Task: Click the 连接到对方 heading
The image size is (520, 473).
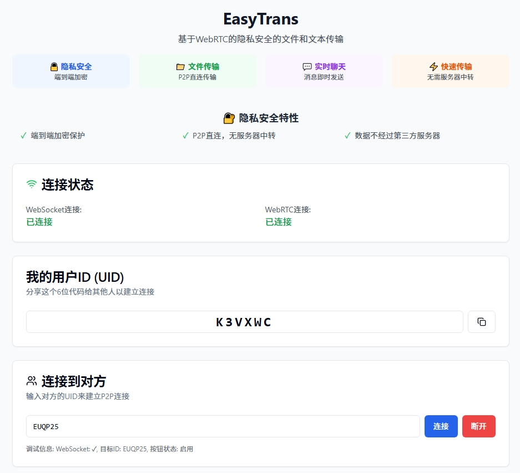Action: tap(74, 381)
